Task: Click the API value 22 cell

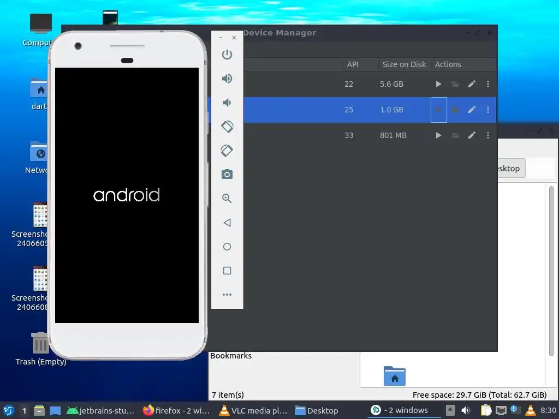Action: point(349,84)
